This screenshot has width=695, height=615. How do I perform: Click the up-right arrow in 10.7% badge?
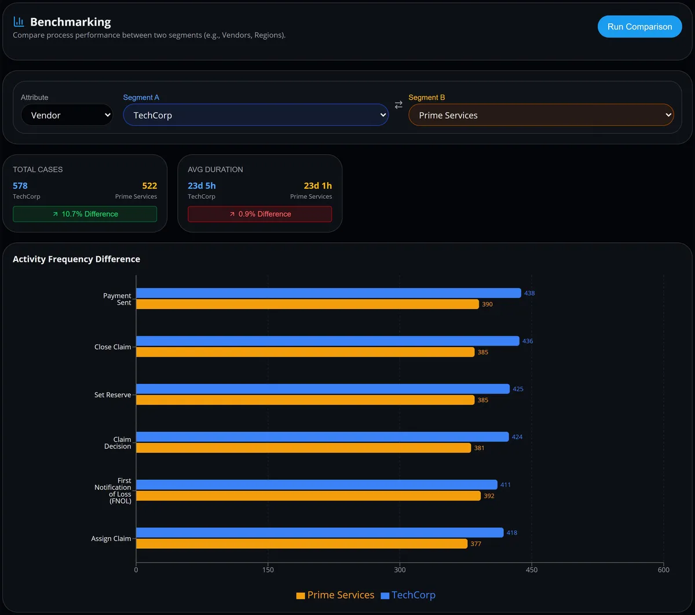55,214
